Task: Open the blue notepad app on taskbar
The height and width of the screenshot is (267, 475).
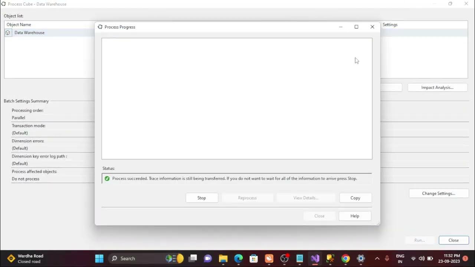Action: pos(300,258)
